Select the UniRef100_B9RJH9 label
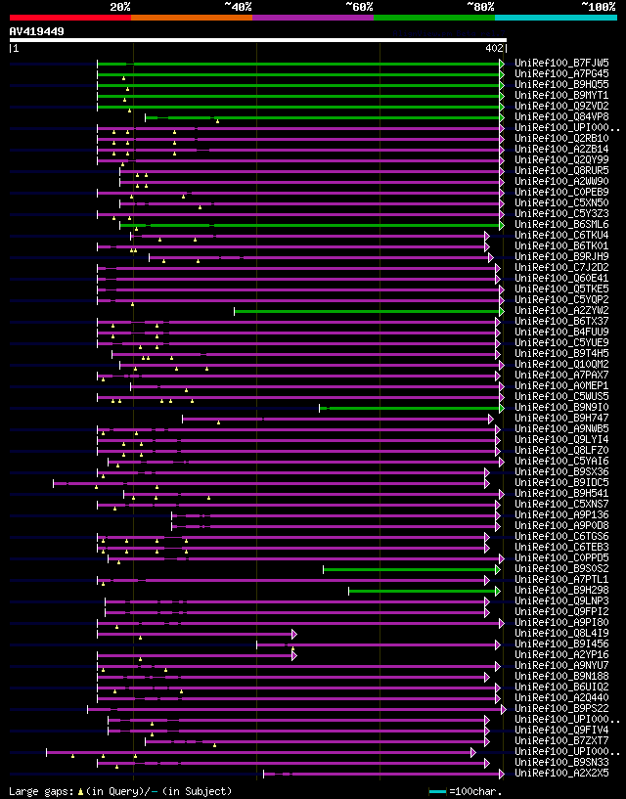Image resolution: width=626 pixels, height=799 pixels. (561, 257)
